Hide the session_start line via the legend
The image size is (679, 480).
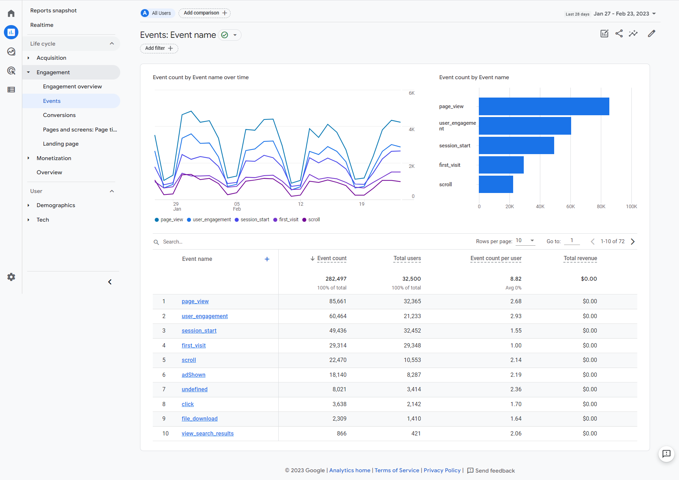click(252, 219)
